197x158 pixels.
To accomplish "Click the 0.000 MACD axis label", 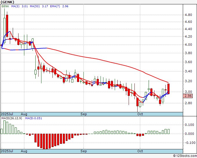I will point(189,134).
